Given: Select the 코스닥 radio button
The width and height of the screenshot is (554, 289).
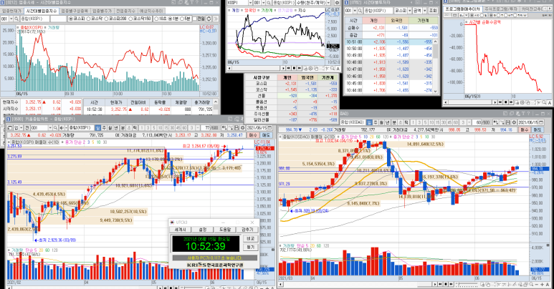Looking at the screenshot, I should tap(89, 19).
